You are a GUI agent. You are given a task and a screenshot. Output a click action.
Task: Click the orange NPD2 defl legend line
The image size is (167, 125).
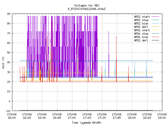pos(156,27)
